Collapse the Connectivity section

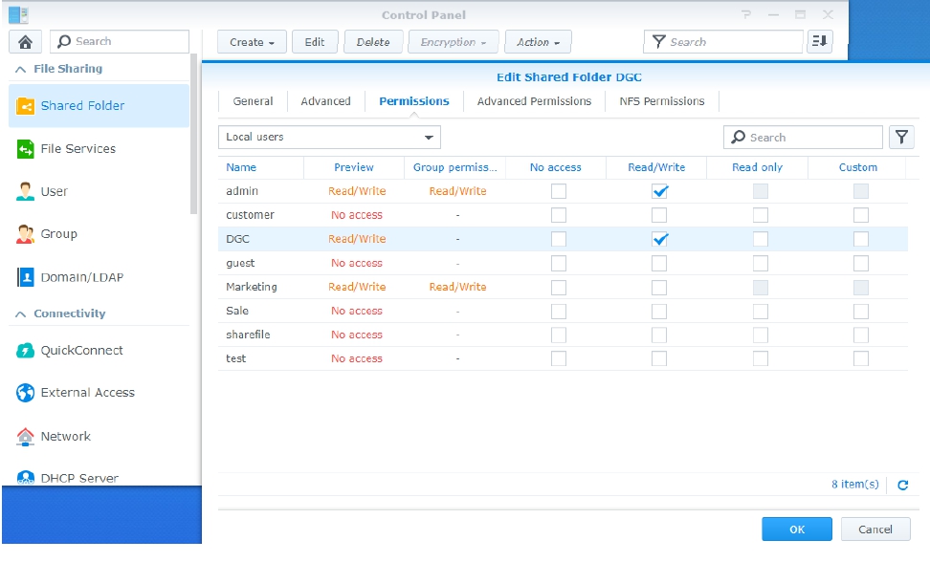20,313
